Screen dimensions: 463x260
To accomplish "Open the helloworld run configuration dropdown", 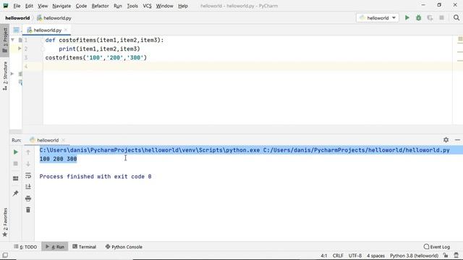I will pos(378,18).
